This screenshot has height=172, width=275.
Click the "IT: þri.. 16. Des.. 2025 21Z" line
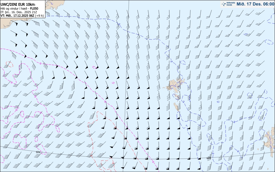(19, 12)
